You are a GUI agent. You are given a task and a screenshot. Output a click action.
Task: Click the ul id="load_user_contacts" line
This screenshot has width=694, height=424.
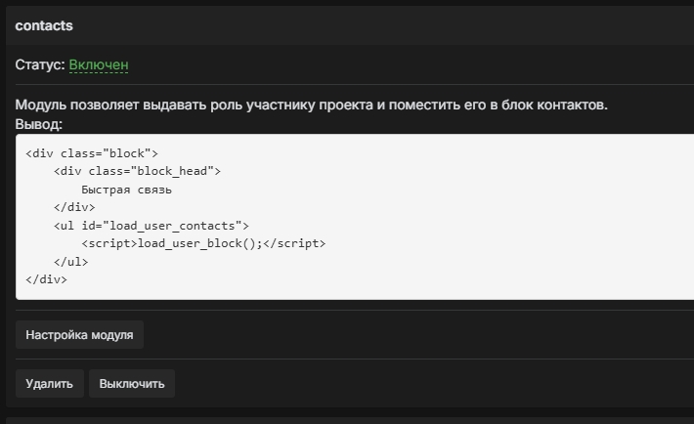152,226
